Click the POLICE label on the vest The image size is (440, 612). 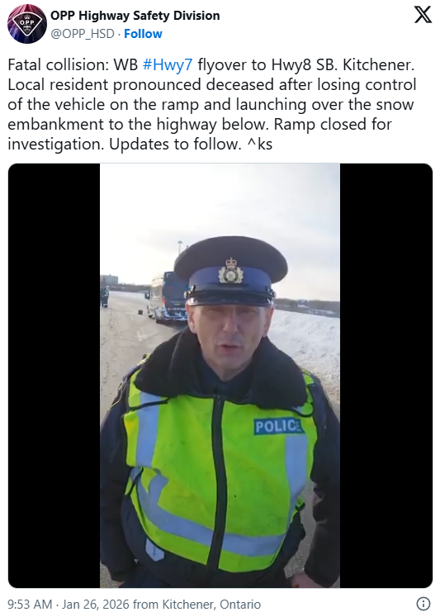(x=278, y=426)
